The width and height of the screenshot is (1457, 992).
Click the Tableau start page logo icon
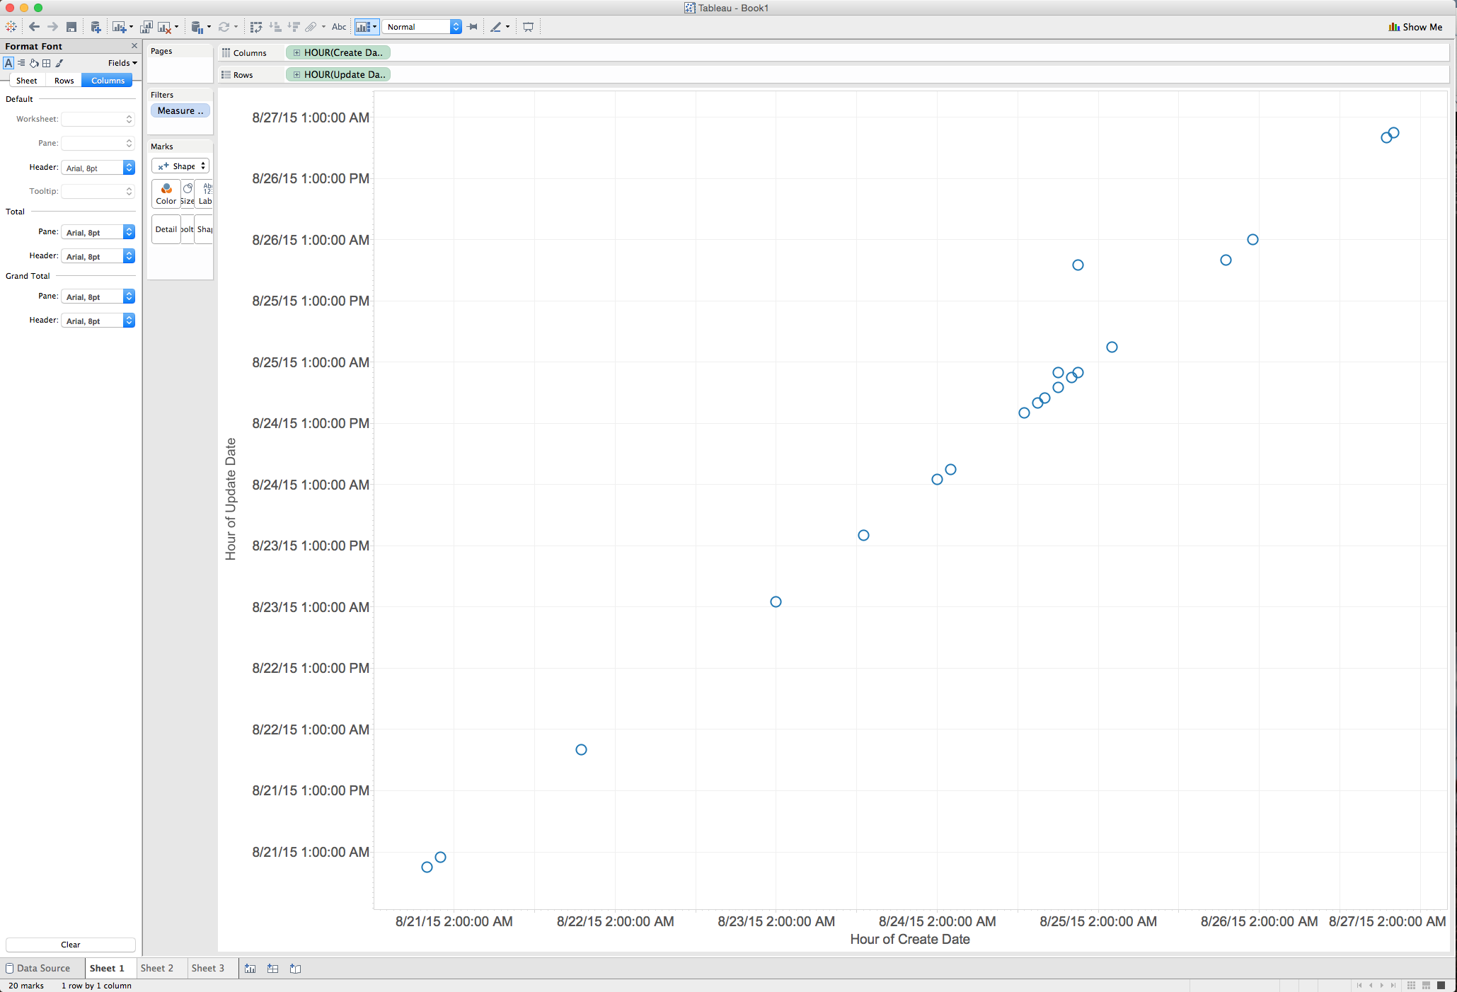click(x=11, y=27)
